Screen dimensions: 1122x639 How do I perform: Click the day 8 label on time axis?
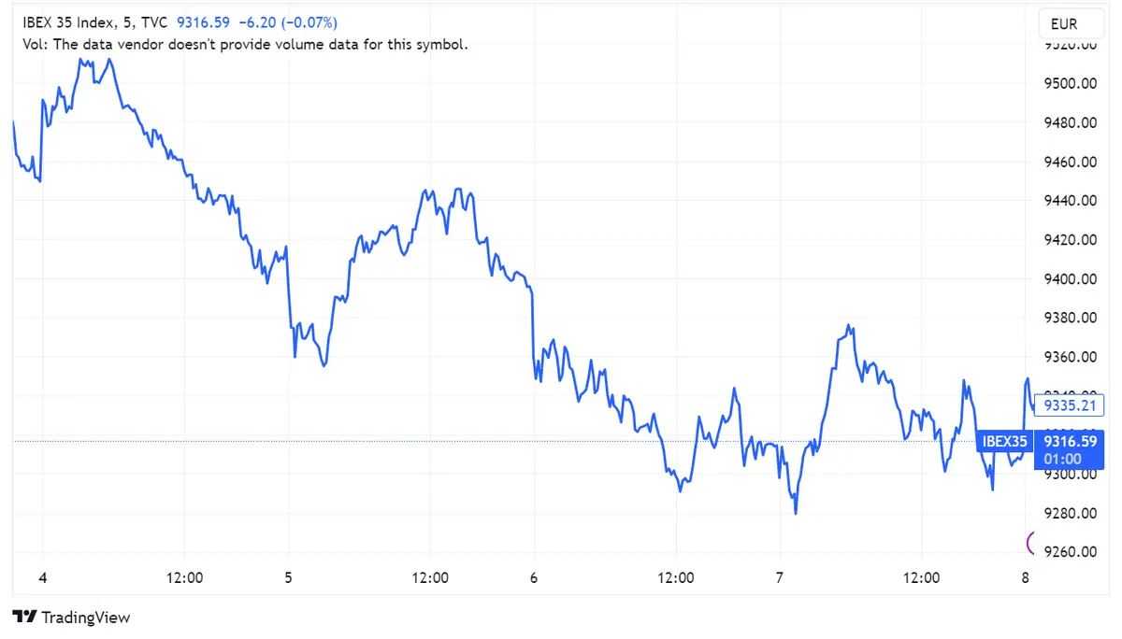click(1025, 577)
